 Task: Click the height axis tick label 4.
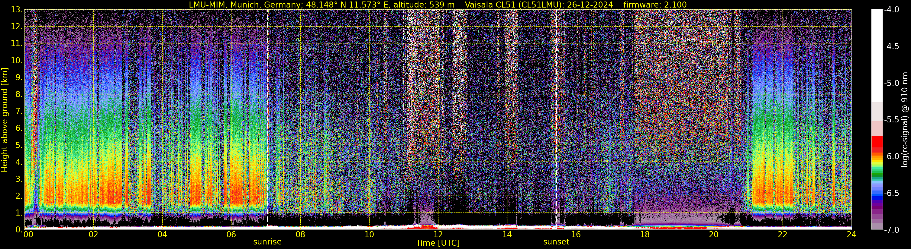tap(19, 162)
